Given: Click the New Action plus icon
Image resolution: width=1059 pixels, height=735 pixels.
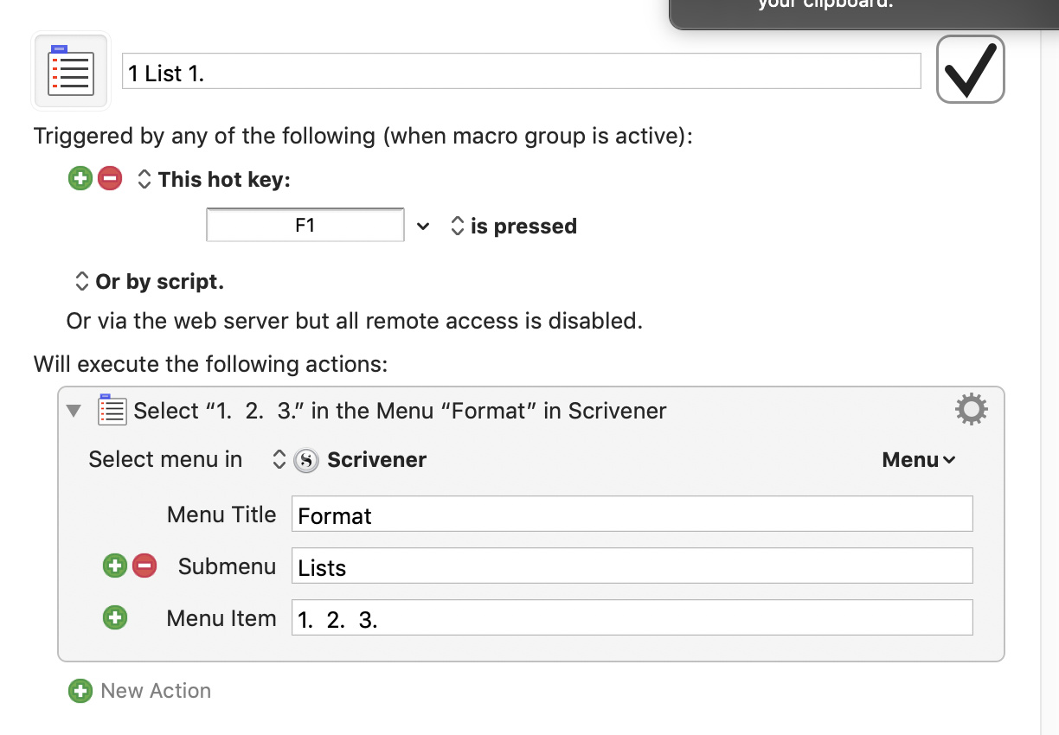Looking at the screenshot, I should 80,691.
